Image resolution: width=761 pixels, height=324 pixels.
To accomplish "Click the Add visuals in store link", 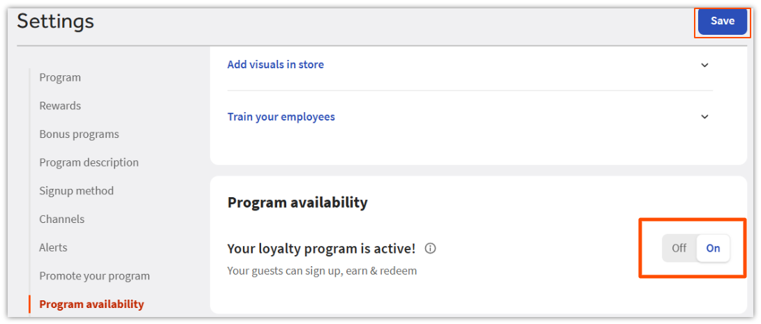I will click(275, 65).
